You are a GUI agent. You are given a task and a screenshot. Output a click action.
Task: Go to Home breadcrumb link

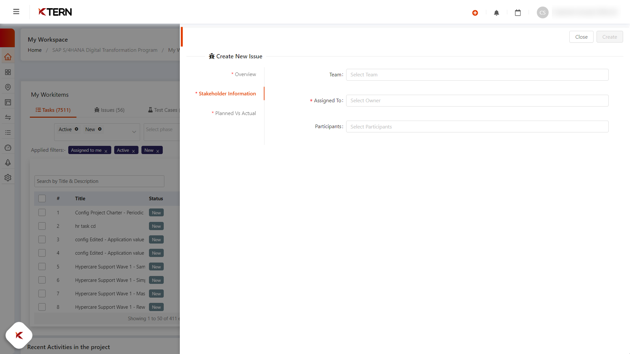click(35, 50)
